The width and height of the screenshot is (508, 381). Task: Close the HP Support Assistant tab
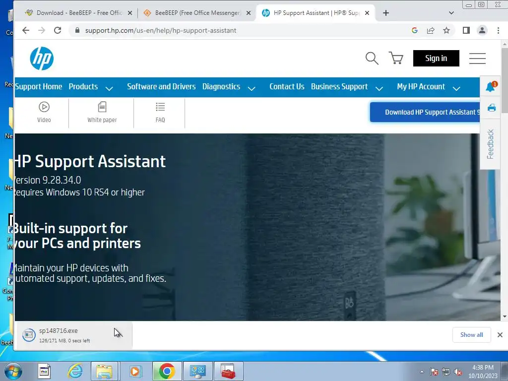coord(367,13)
